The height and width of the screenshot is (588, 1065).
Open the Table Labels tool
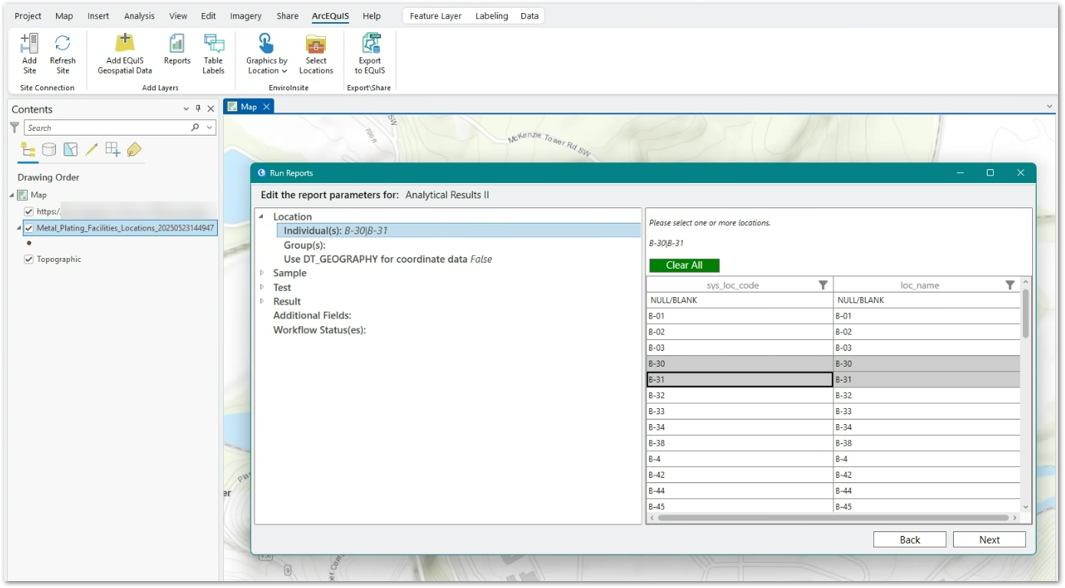tap(213, 53)
